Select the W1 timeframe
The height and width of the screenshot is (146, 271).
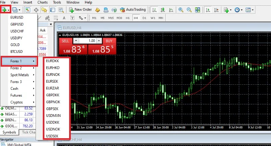click(x=153, y=18)
